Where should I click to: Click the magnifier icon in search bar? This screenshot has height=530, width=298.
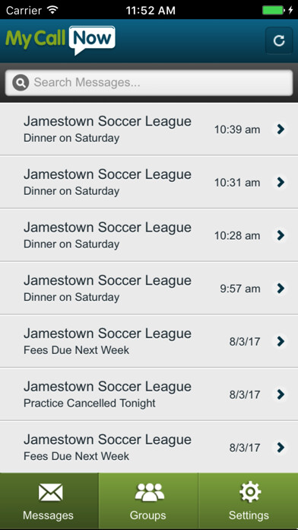21,82
